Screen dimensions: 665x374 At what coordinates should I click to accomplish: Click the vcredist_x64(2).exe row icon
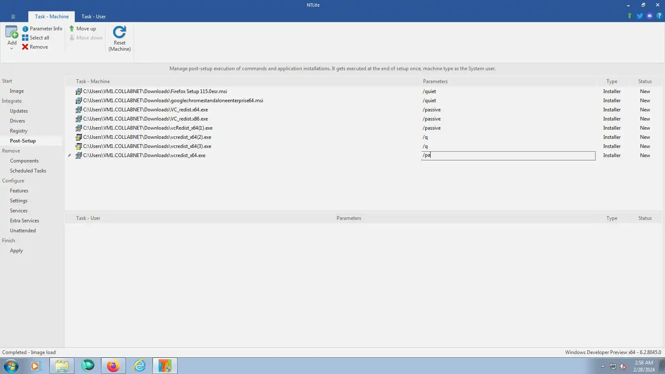[79, 137]
